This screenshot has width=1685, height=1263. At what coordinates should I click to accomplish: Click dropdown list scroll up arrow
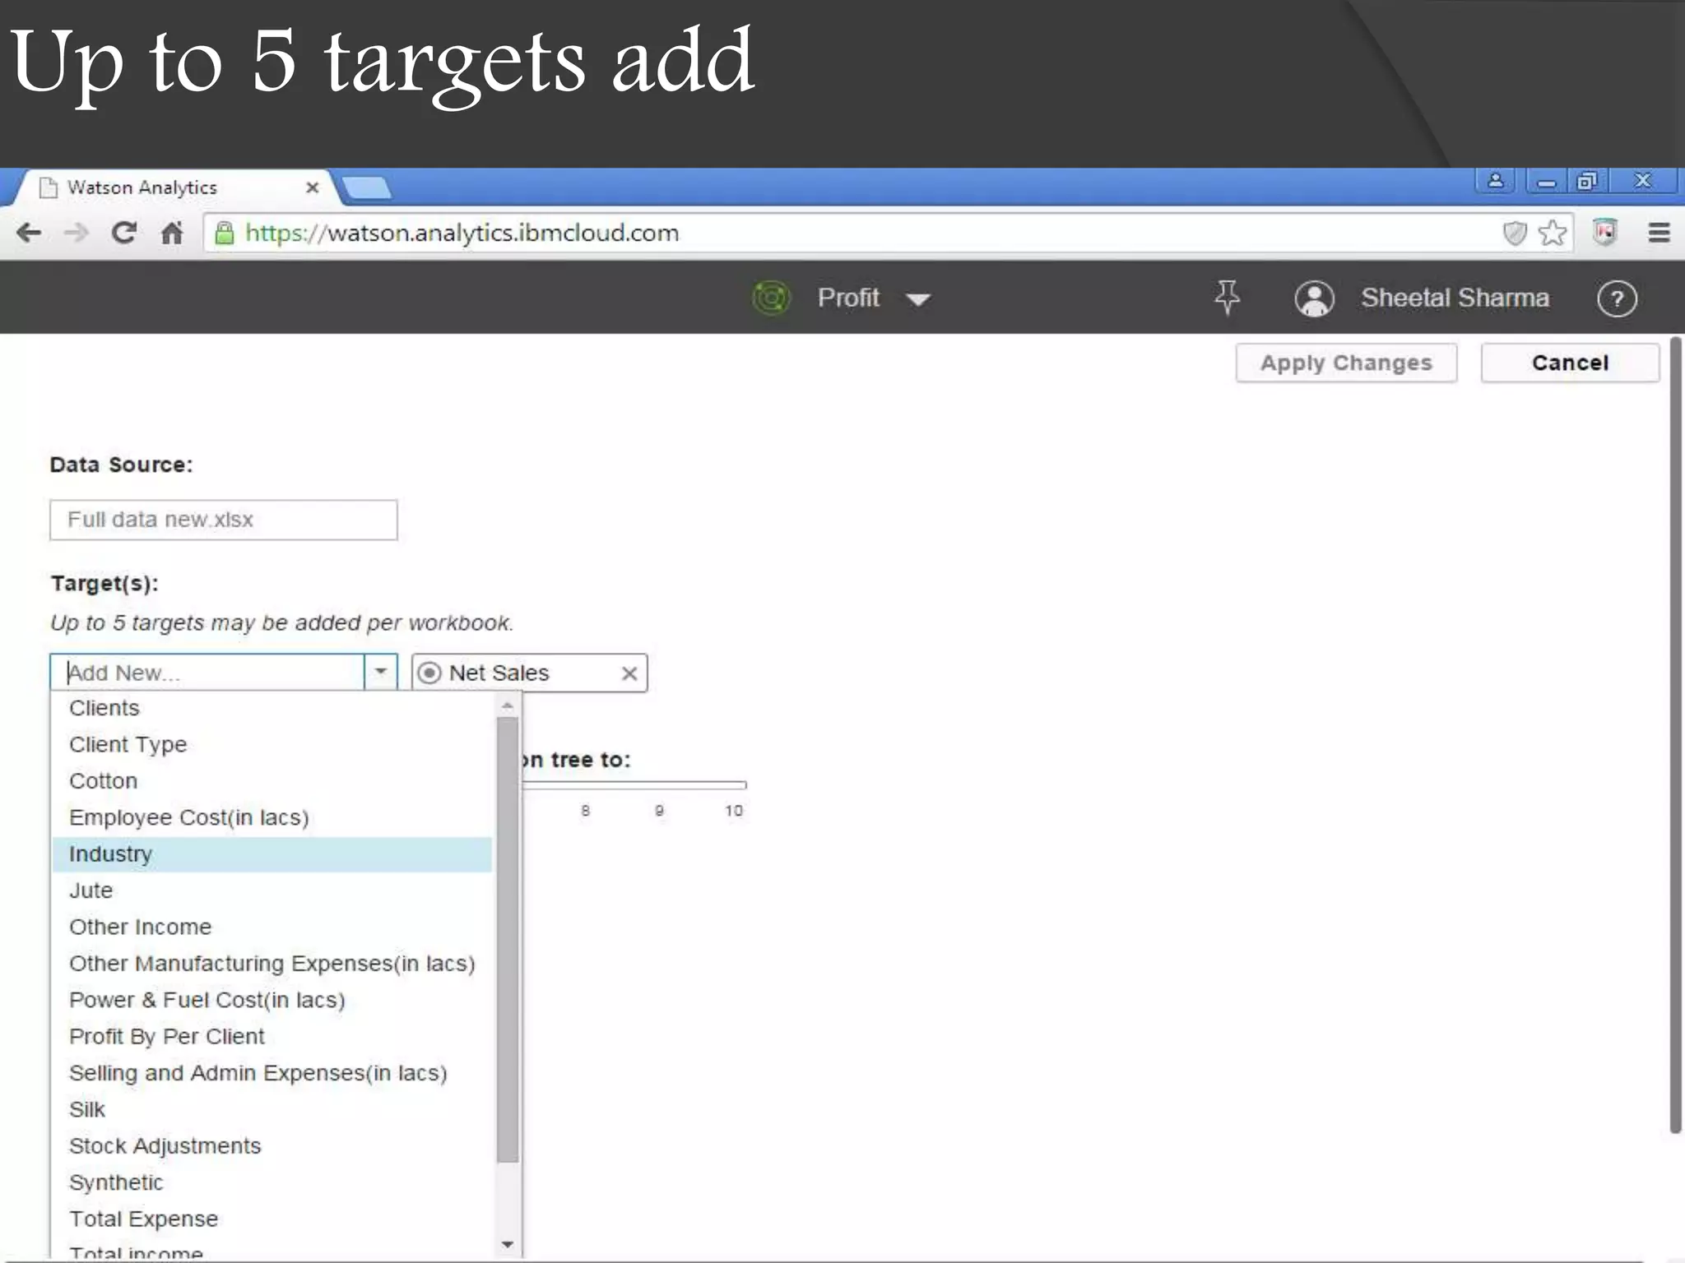508,706
